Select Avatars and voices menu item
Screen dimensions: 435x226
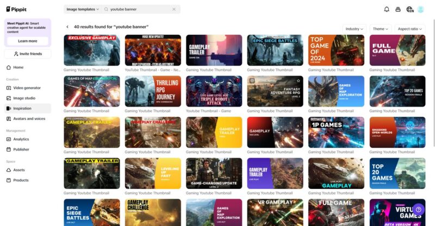[x=28, y=118]
